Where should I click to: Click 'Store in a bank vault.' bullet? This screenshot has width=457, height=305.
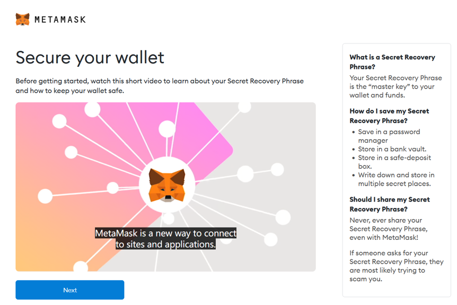click(392, 149)
